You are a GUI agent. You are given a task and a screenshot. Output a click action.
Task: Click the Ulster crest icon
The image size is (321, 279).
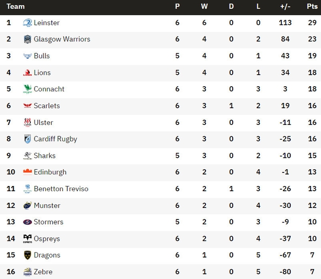click(x=27, y=122)
